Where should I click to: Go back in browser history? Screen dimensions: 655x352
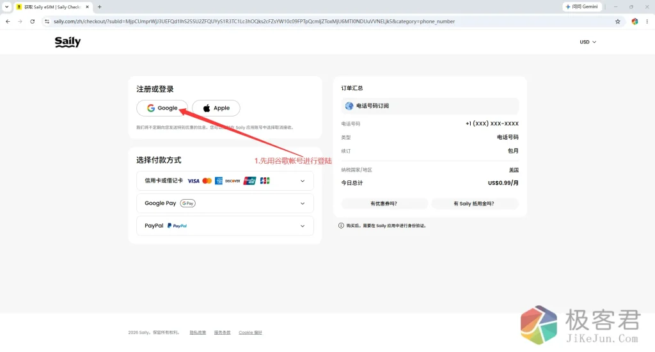point(8,21)
